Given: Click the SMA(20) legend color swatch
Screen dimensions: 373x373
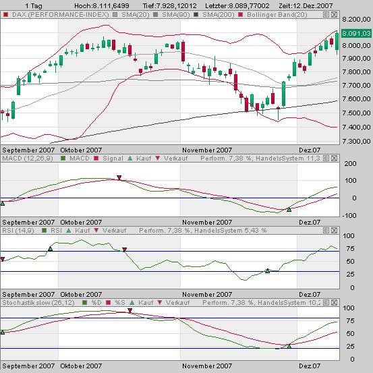Looking at the screenshot, I should (x=115, y=15).
